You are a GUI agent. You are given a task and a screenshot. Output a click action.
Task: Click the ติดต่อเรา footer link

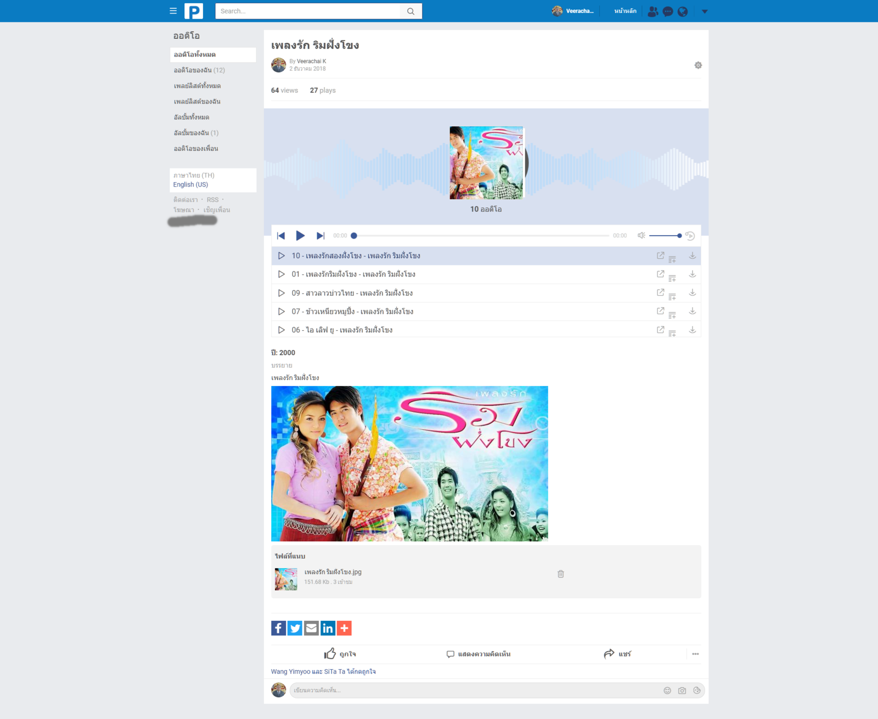(185, 200)
